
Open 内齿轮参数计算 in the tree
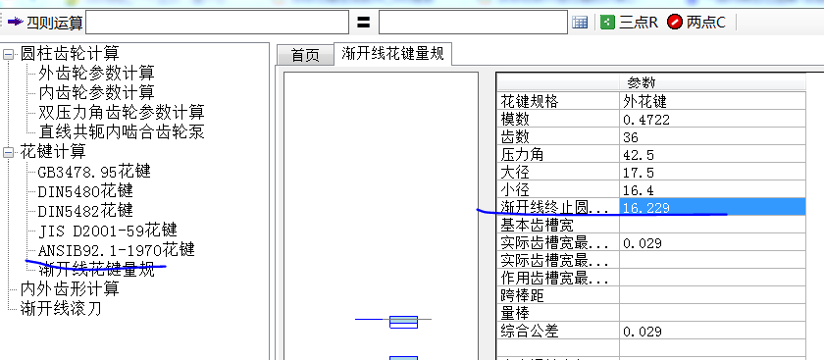tap(96, 92)
